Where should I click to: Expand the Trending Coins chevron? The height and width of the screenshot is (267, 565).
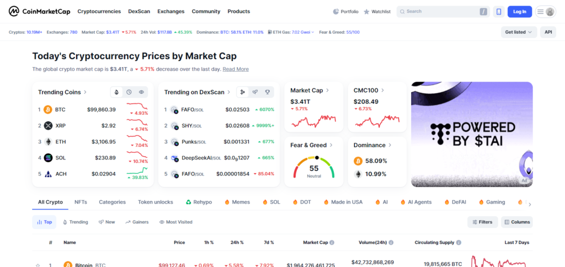pos(85,92)
